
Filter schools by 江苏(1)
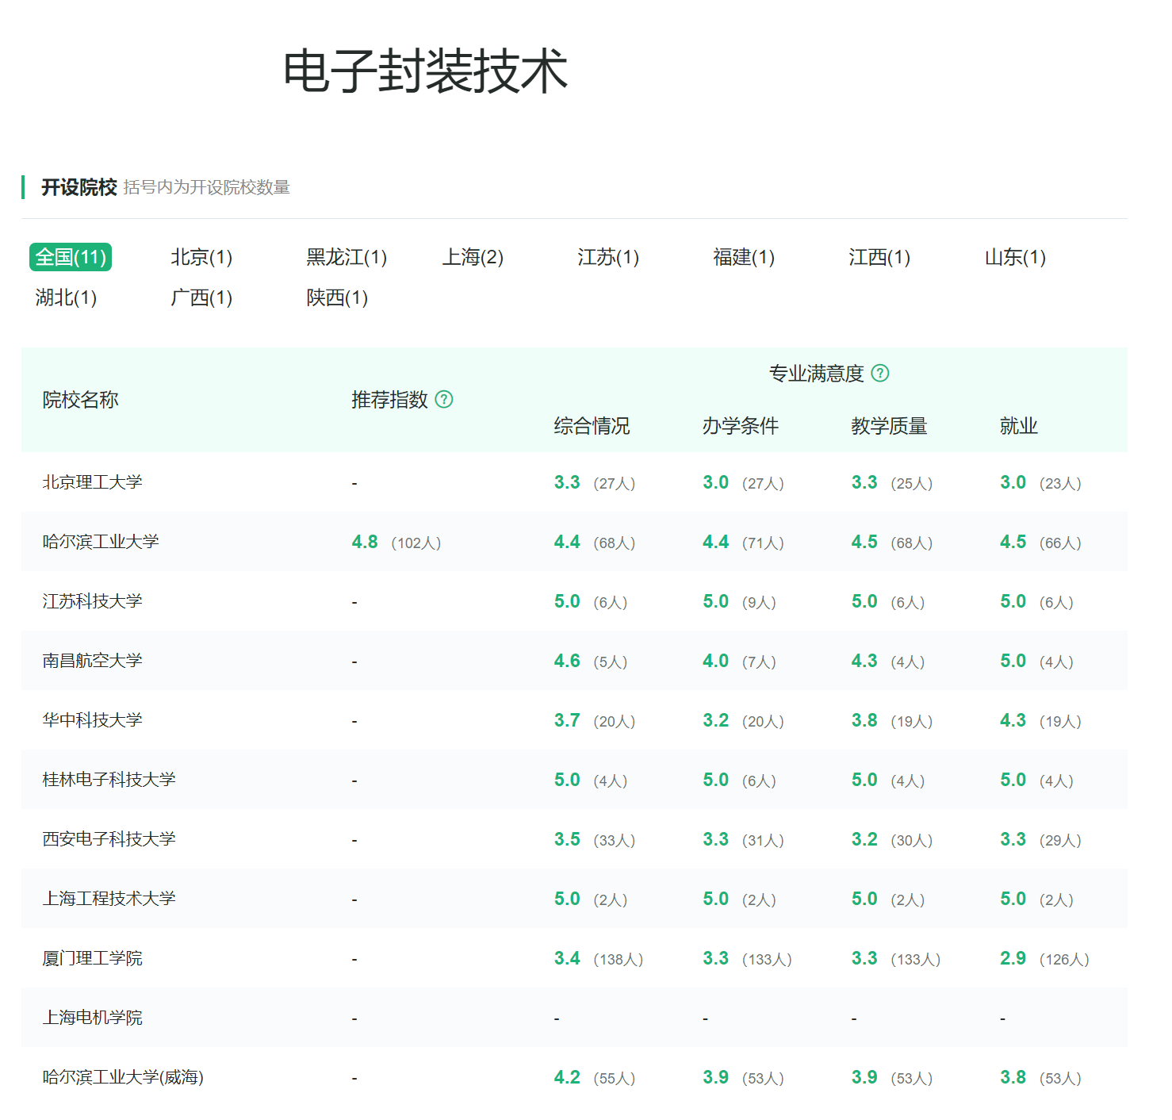point(607,256)
